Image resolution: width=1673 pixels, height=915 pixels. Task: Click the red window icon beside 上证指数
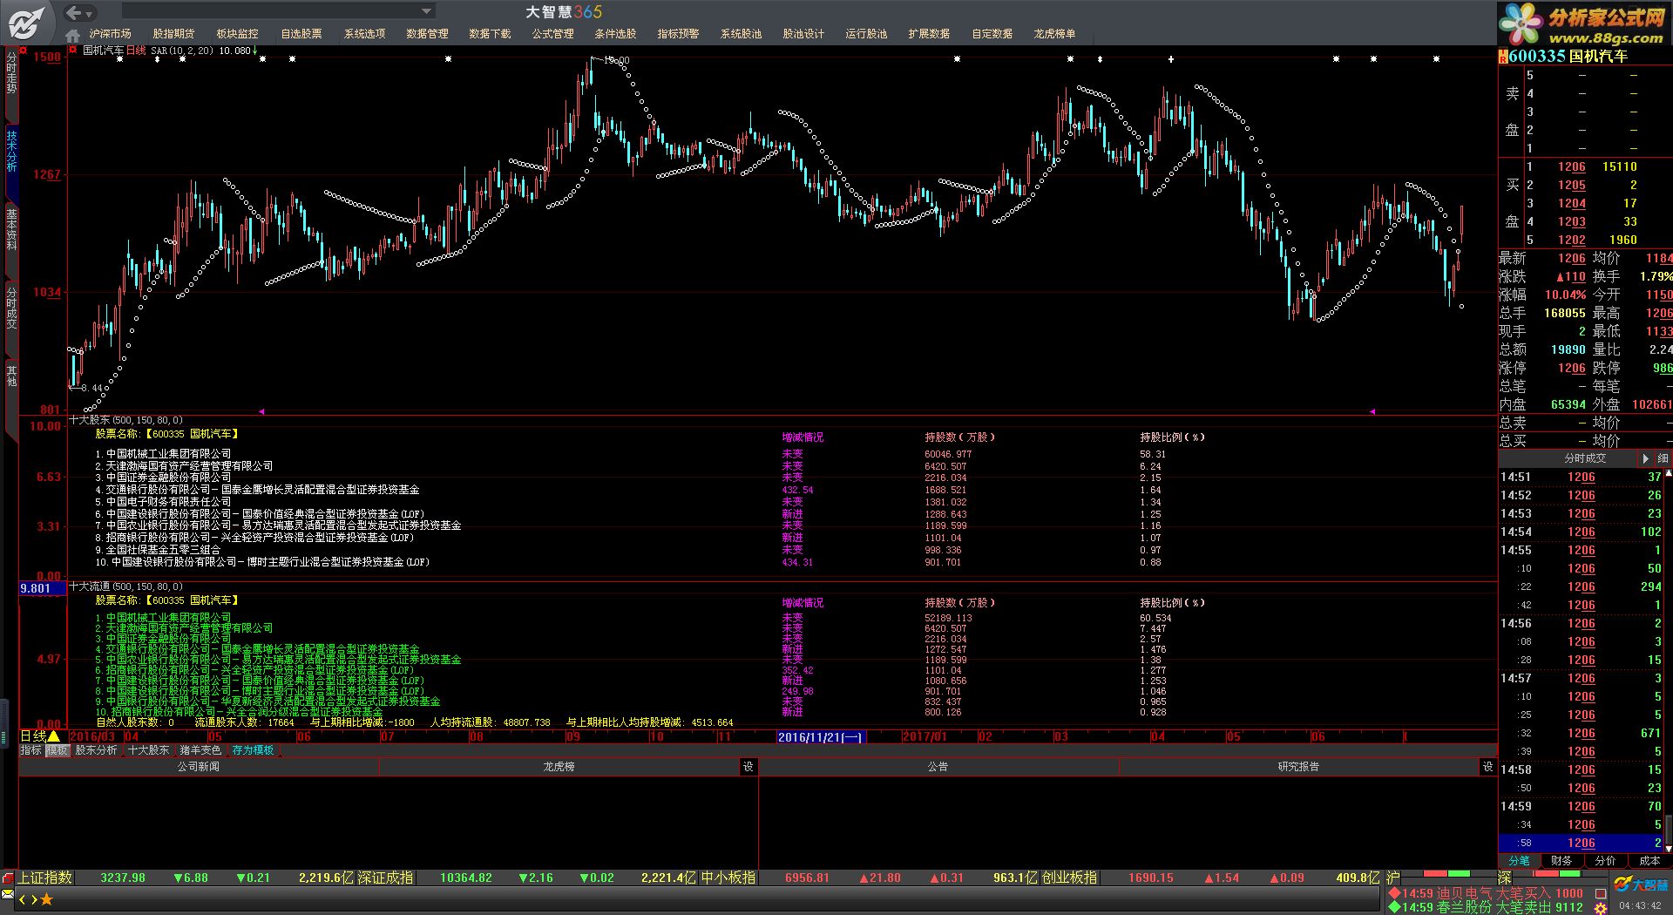pos(8,878)
